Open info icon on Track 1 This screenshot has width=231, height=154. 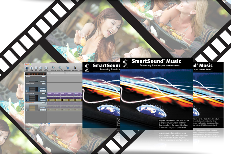pos(43,77)
